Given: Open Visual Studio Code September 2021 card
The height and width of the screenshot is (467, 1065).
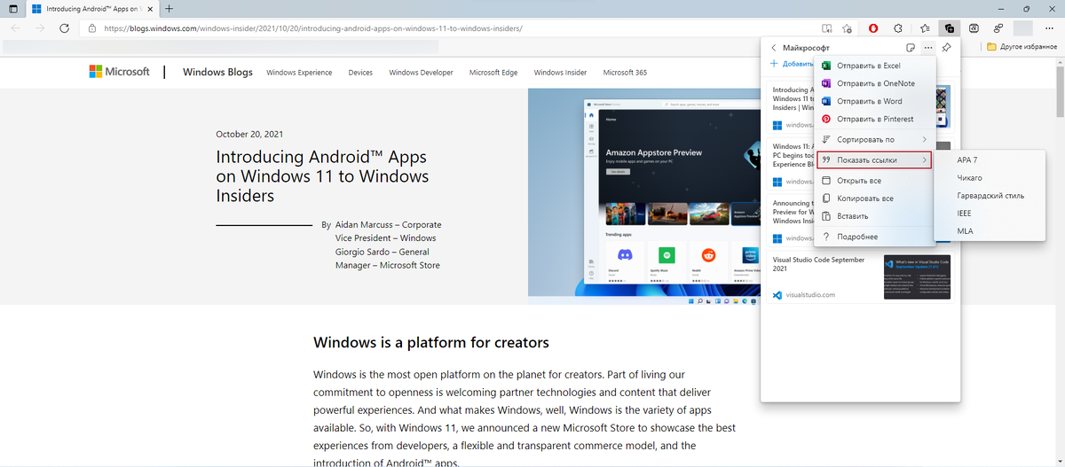Looking at the screenshot, I should pos(859,276).
